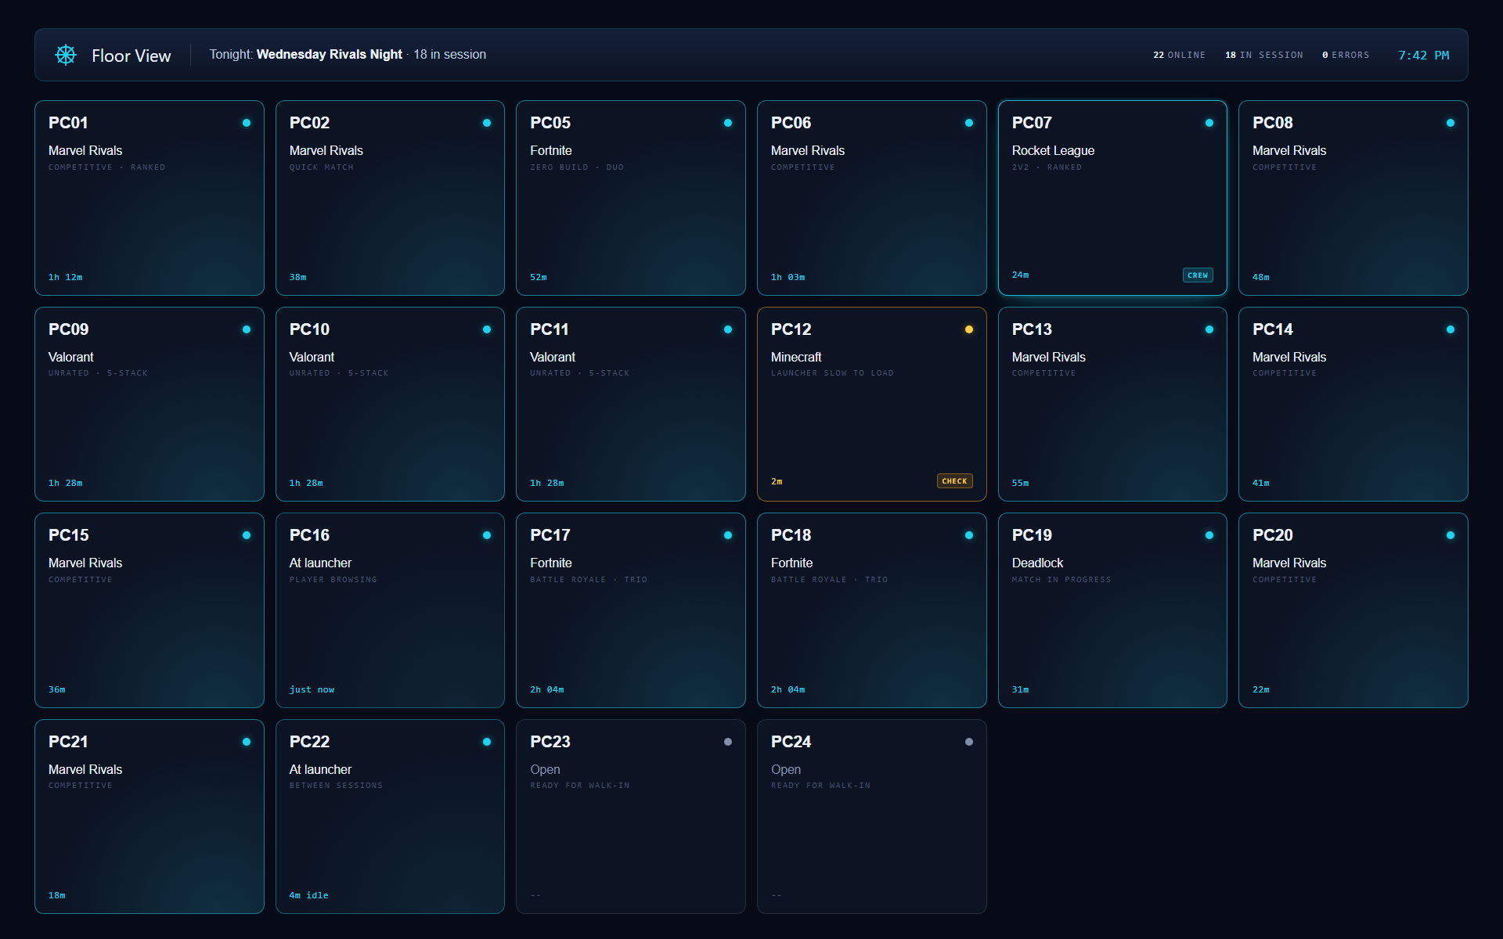Click the CREW badge on PC07
Image resolution: width=1503 pixels, height=939 pixels.
coord(1198,275)
